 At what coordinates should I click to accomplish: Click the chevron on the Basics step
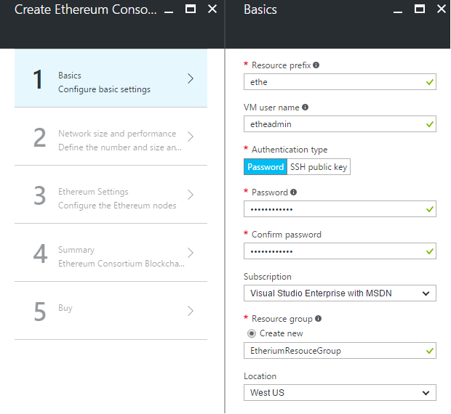(x=191, y=78)
